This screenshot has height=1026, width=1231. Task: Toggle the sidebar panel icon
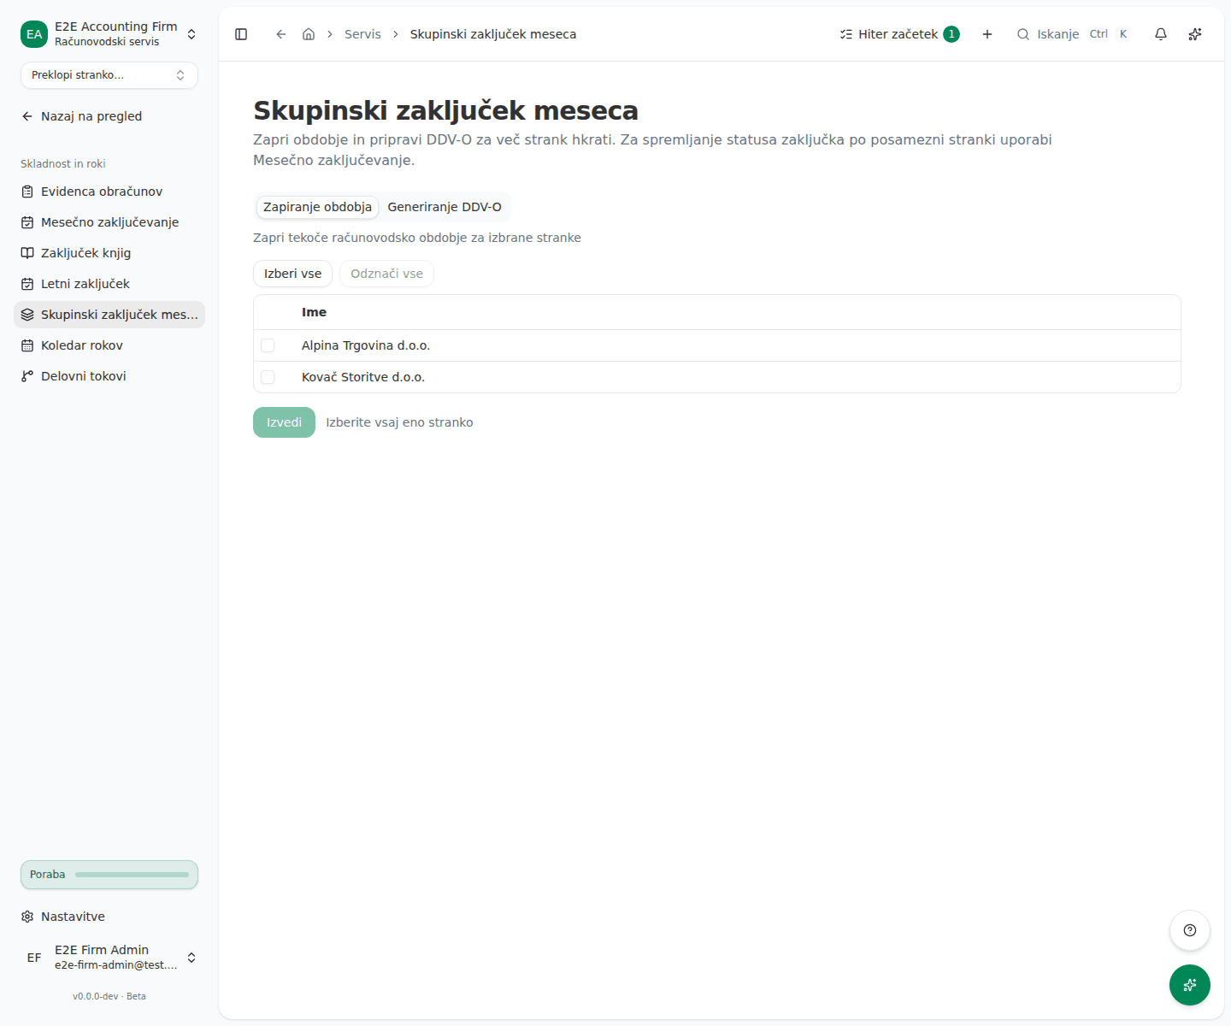[241, 34]
